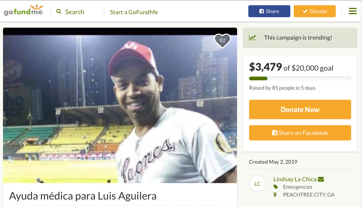Image resolution: width=362 pixels, height=207 pixels.
Task: Click the Search field text
Action: (75, 12)
